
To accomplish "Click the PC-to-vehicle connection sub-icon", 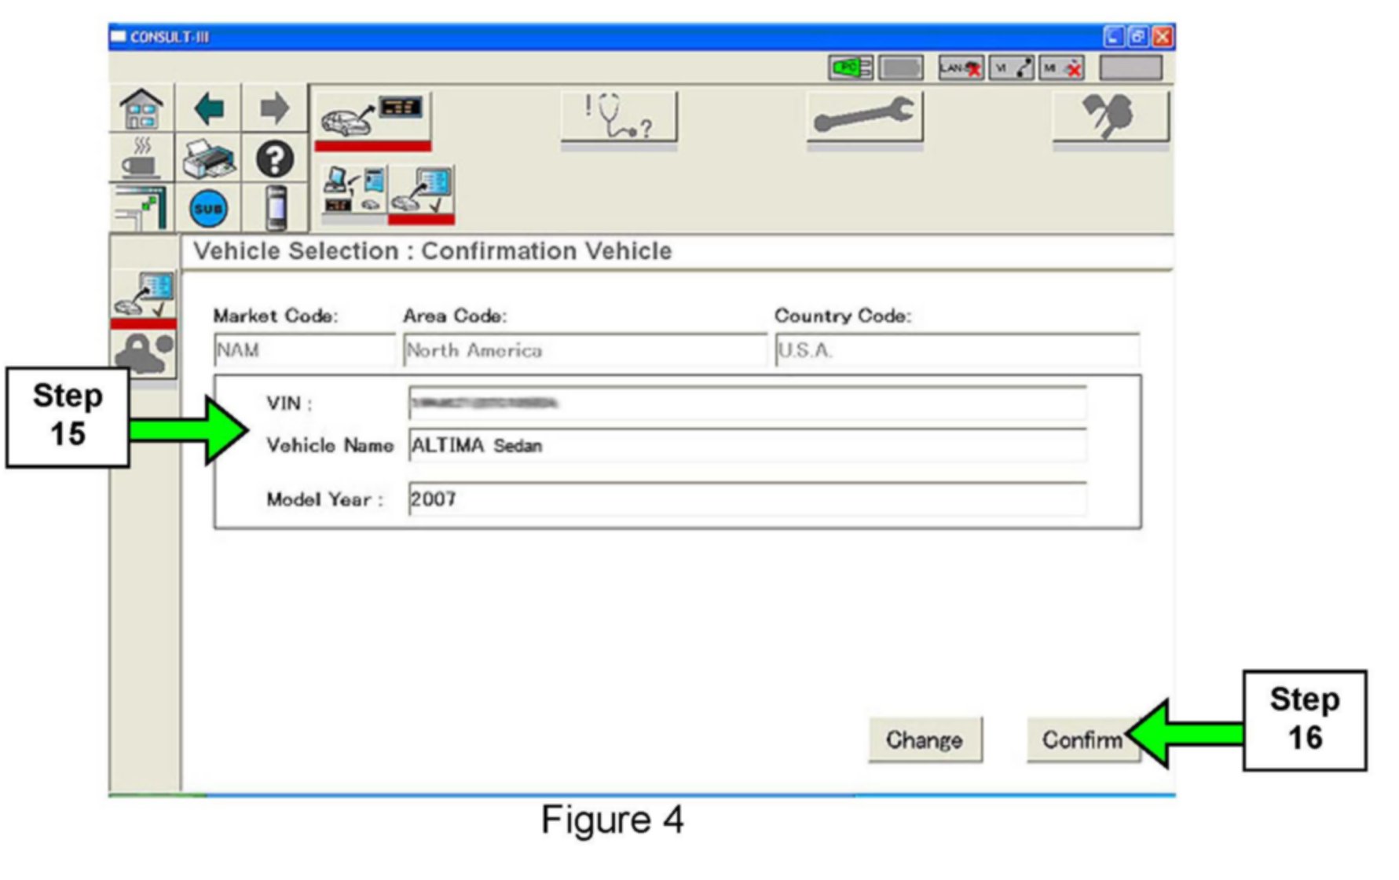I will [354, 191].
